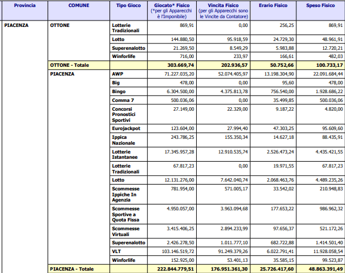Click the Vincita Fisico column header
This screenshot has height=273, width=345.
[223, 11]
